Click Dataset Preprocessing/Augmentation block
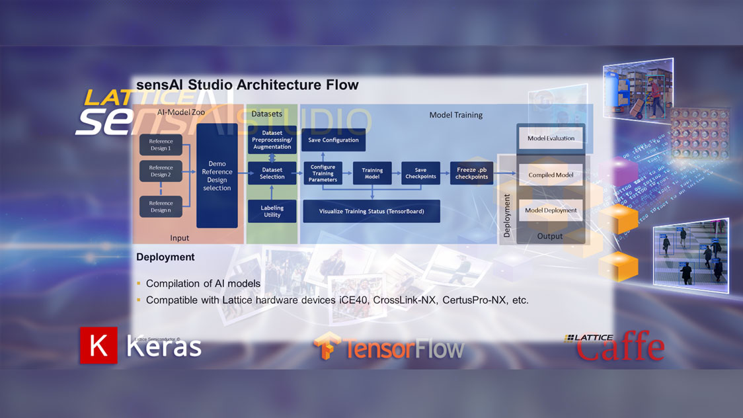The height and width of the screenshot is (418, 743). pos(272,140)
